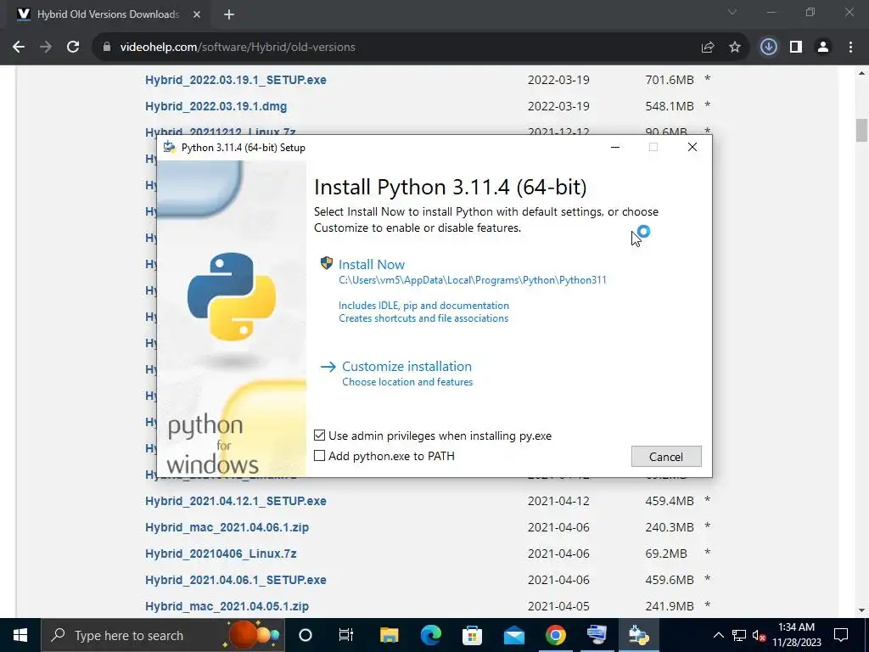Viewport: 869px width, 652px height.
Task: Open Chrome three-dot menu
Action: (x=850, y=48)
